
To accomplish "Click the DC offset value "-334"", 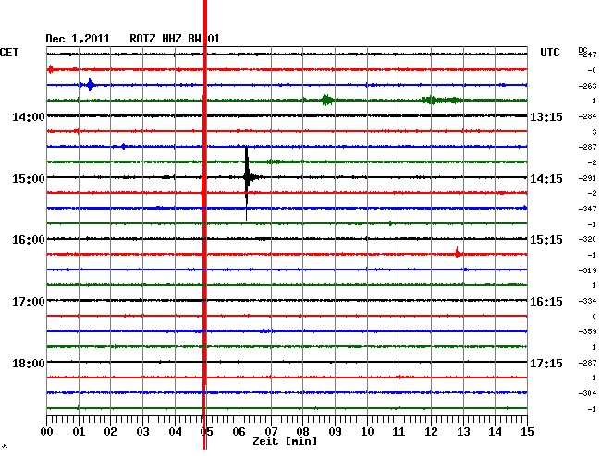I will tap(587, 301).
